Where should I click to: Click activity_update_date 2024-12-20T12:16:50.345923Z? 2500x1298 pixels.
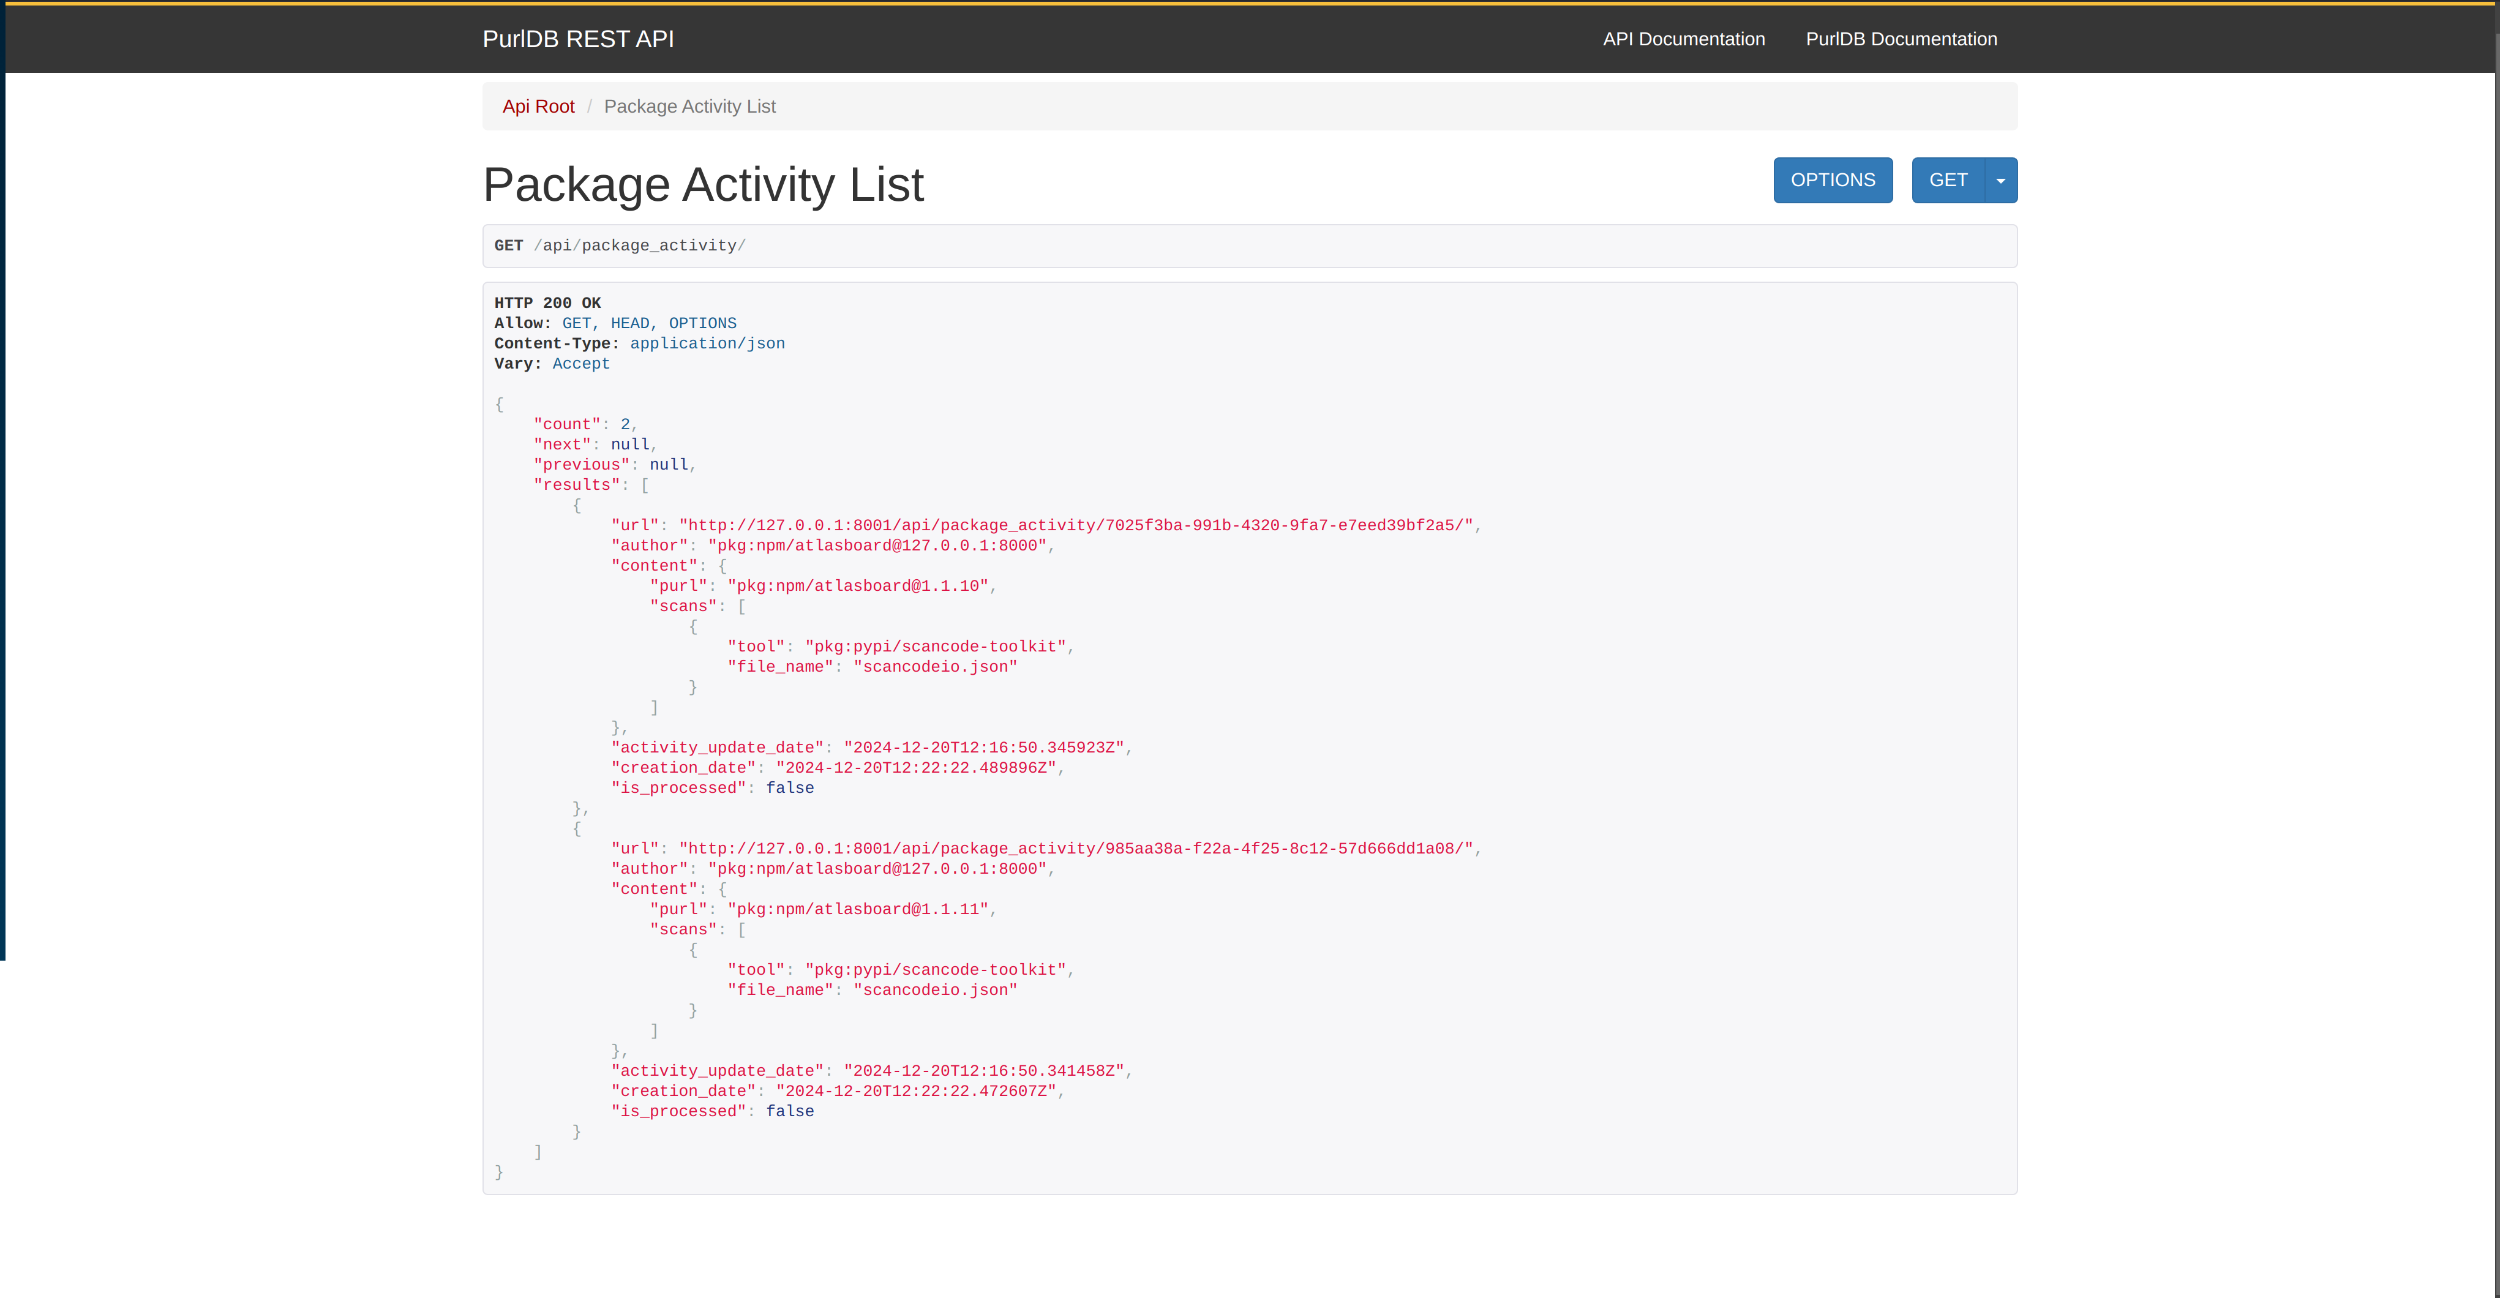[x=984, y=747]
